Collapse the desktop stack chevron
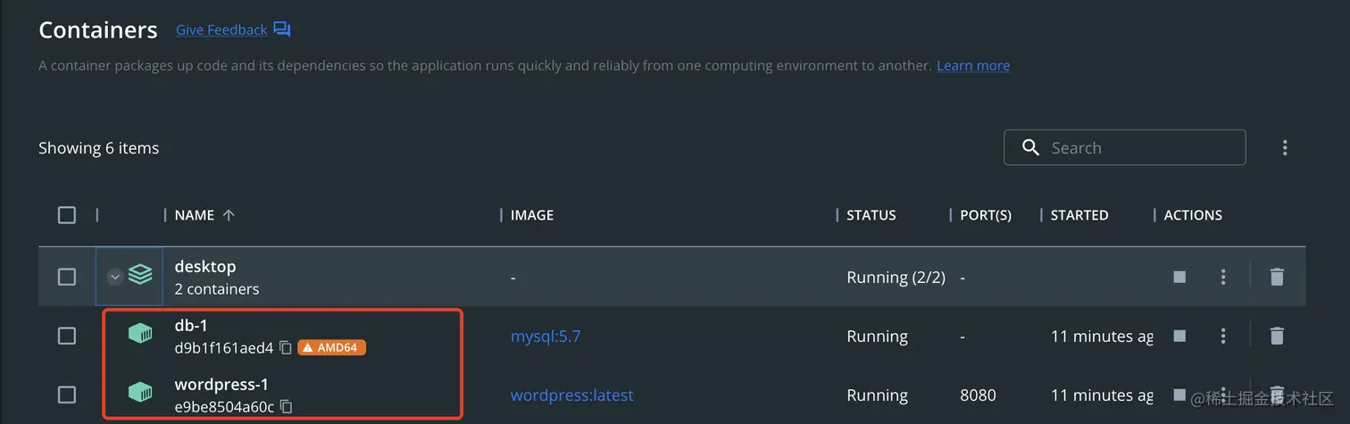Image resolution: width=1350 pixels, height=424 pixels. coord(114,277)
